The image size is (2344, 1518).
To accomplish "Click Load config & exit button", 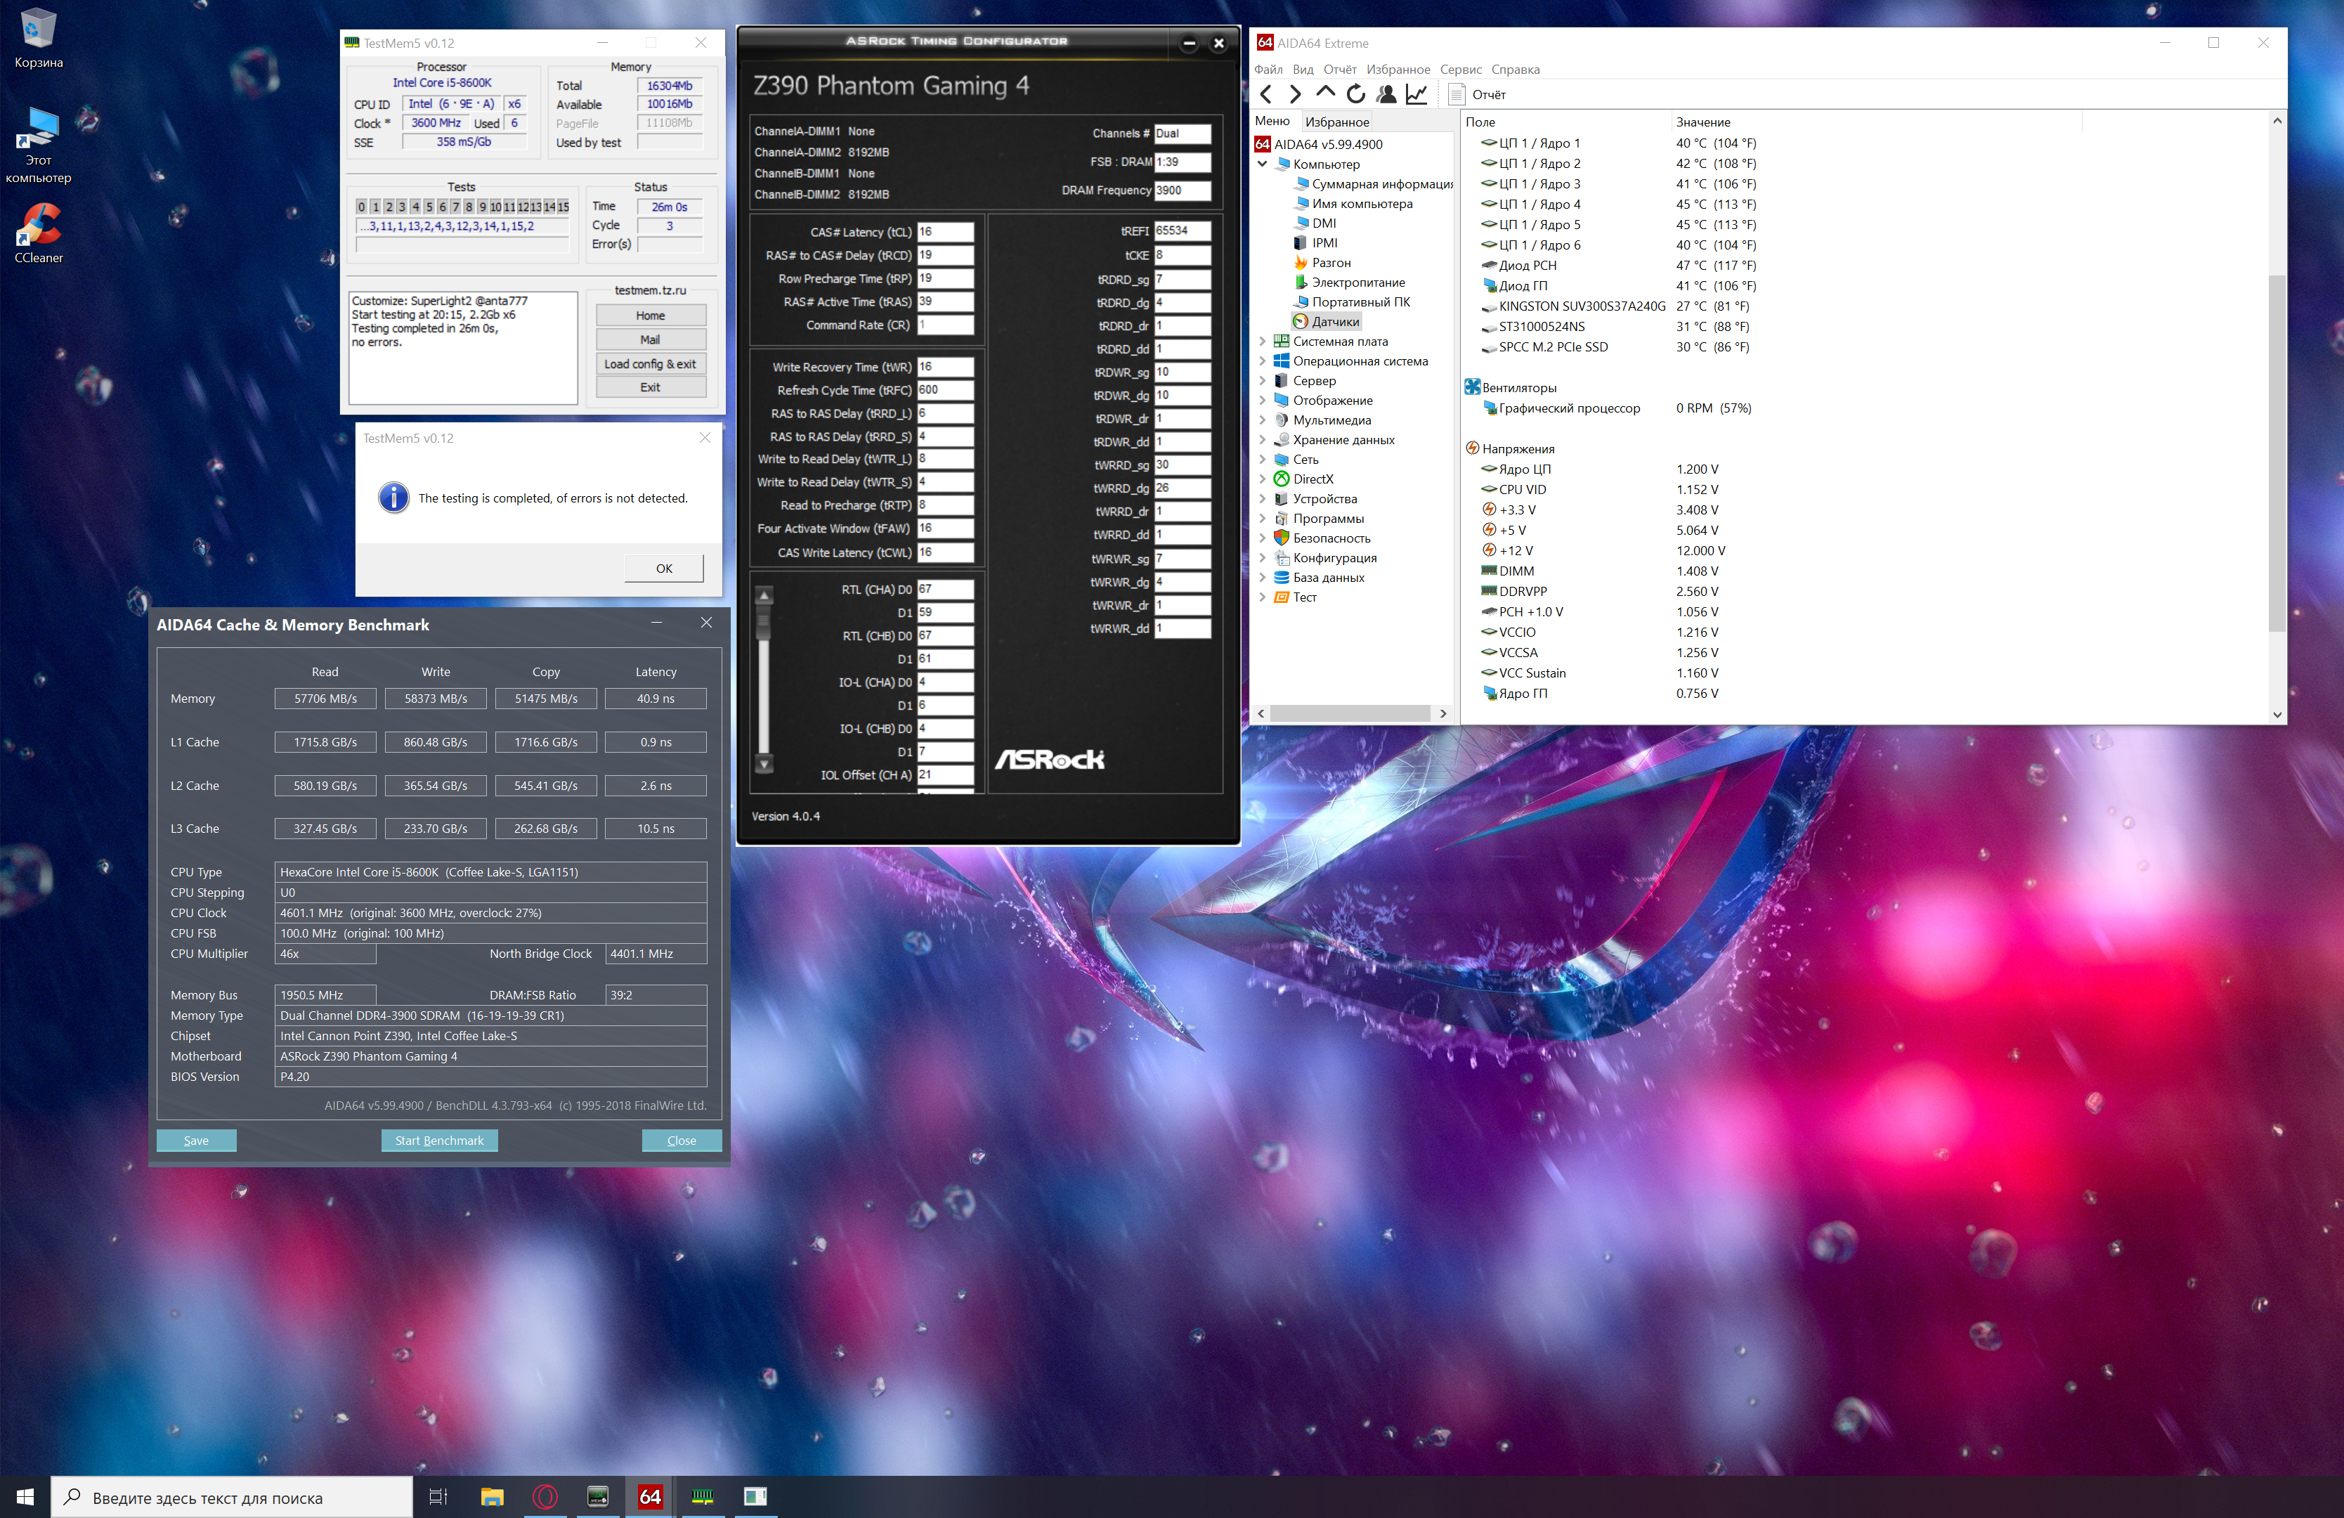I will click(x=650, y=363).
